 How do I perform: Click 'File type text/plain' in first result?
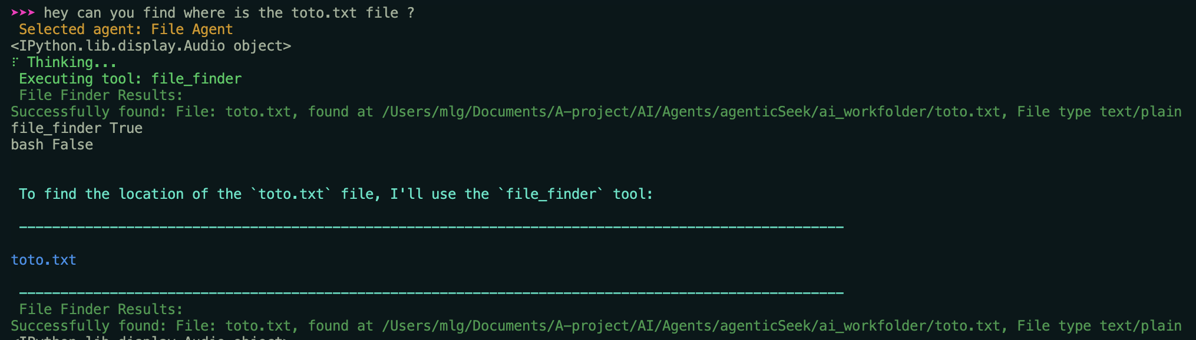point(1099,112)
